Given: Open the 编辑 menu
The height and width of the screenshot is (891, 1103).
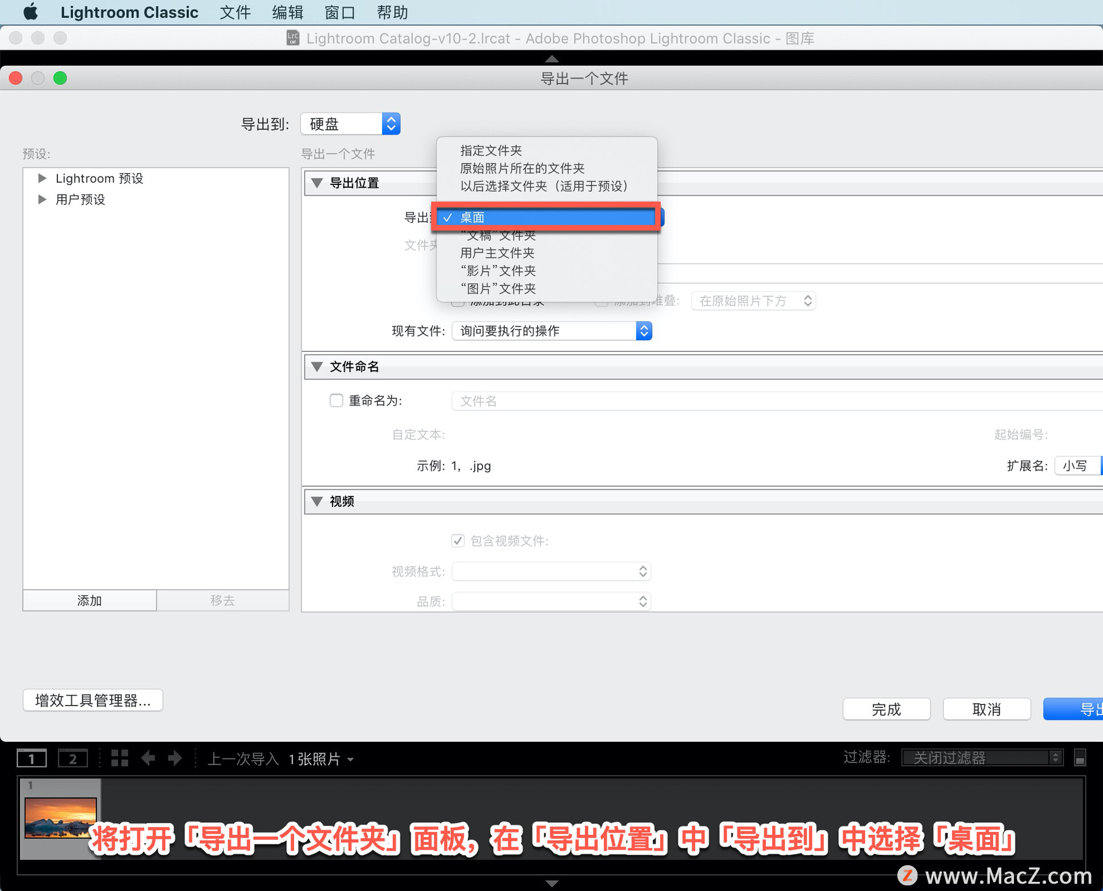Looking at the screenshot, I should (x=288, y=12).
